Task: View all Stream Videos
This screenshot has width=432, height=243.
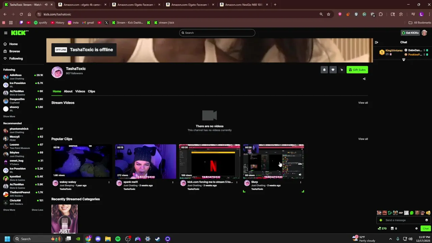Action: pyautogui.click(x=363, y=103)
